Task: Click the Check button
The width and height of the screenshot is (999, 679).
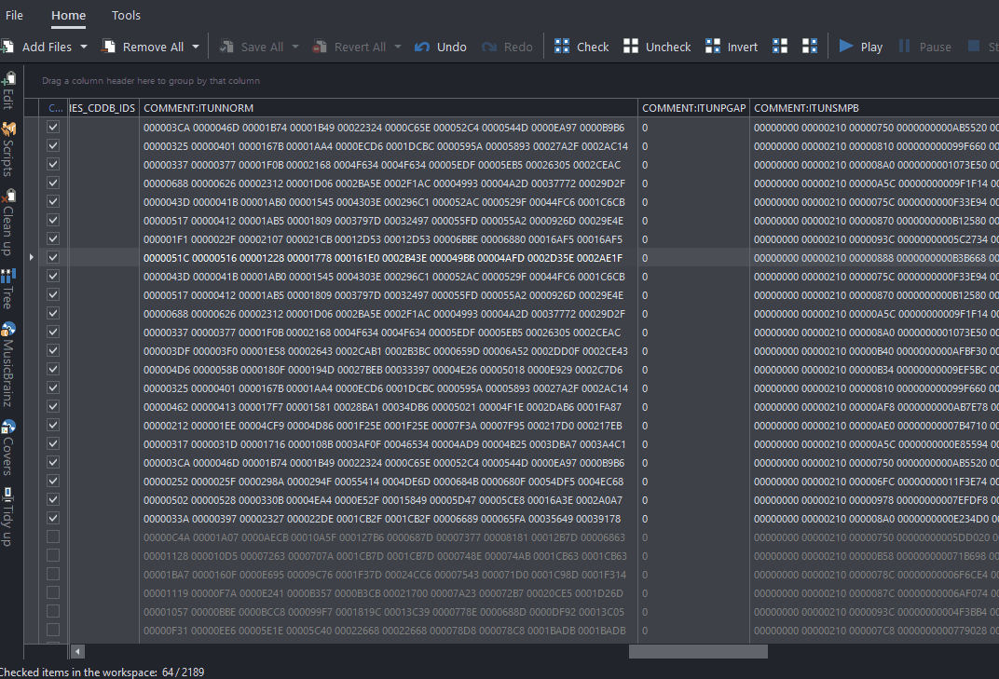Action: 581,46
